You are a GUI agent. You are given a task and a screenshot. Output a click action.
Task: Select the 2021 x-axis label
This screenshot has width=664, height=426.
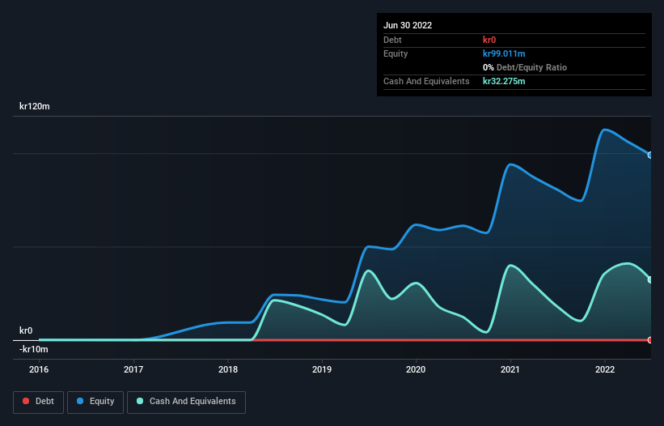pyautogui.click(x=510, y=369)
